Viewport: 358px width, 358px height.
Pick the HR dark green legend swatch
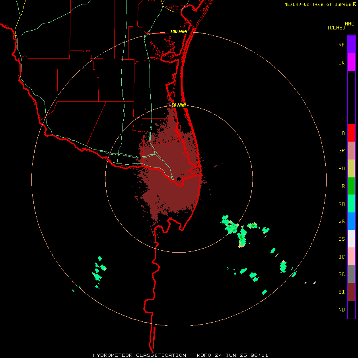coord(351,186)
